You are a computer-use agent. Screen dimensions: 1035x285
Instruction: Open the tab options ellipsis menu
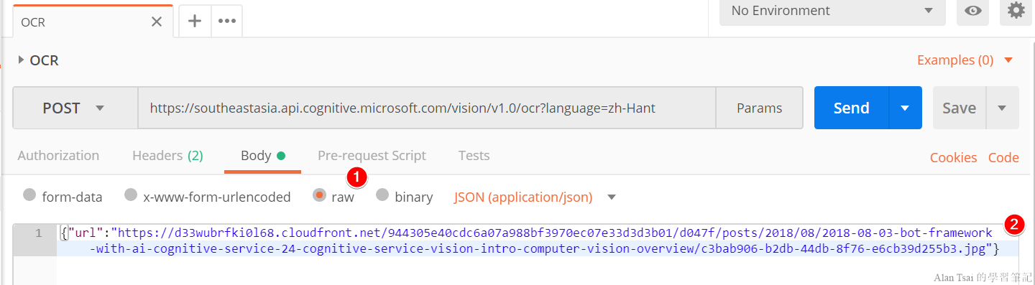coord(227,21)
